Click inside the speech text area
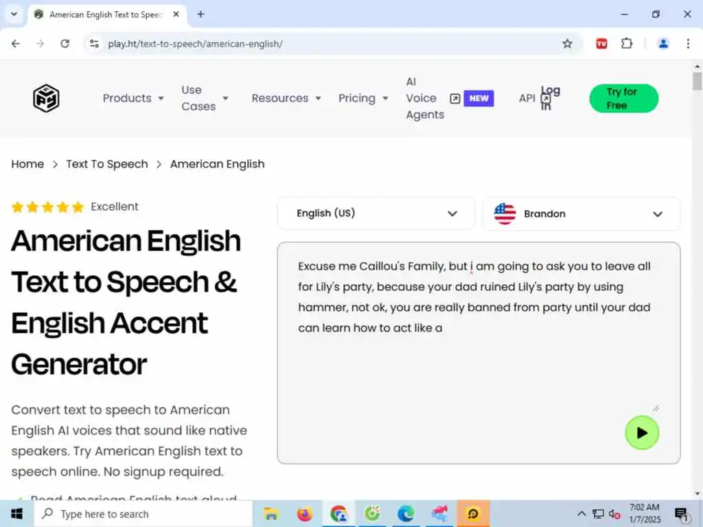Screen dimensions: 703x527 coord(479,353)
